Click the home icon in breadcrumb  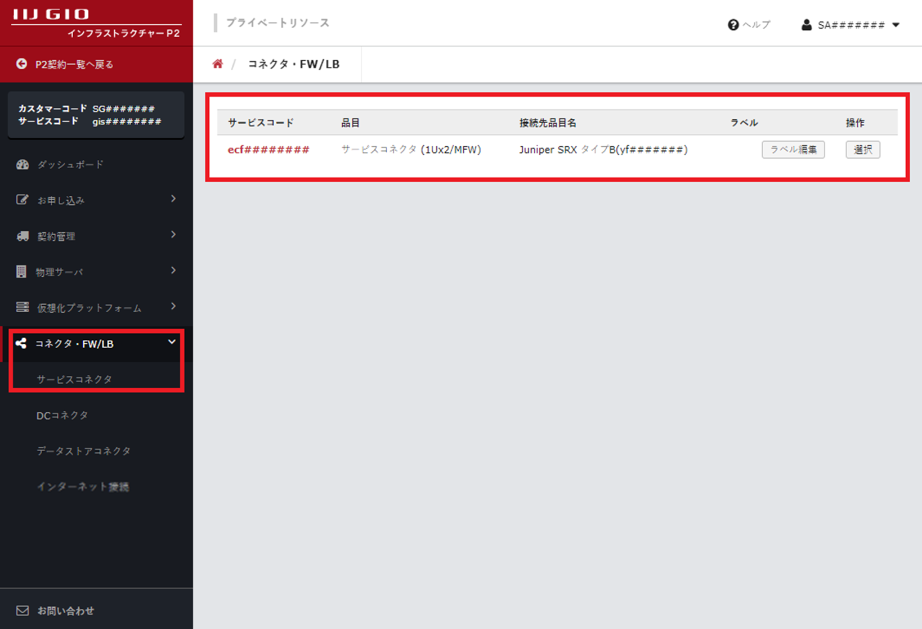pyautogui.click(x=217, y=64)
